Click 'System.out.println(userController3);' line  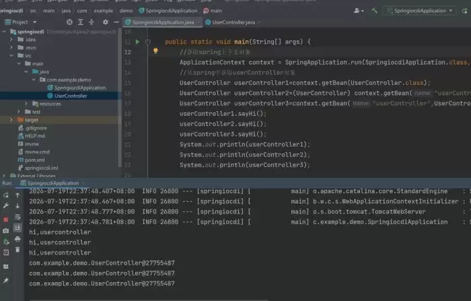coord(244,165)
